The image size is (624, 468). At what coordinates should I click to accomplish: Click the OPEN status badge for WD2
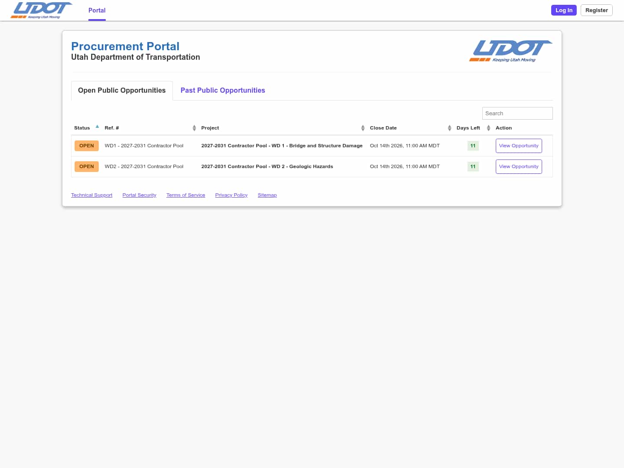87,166
